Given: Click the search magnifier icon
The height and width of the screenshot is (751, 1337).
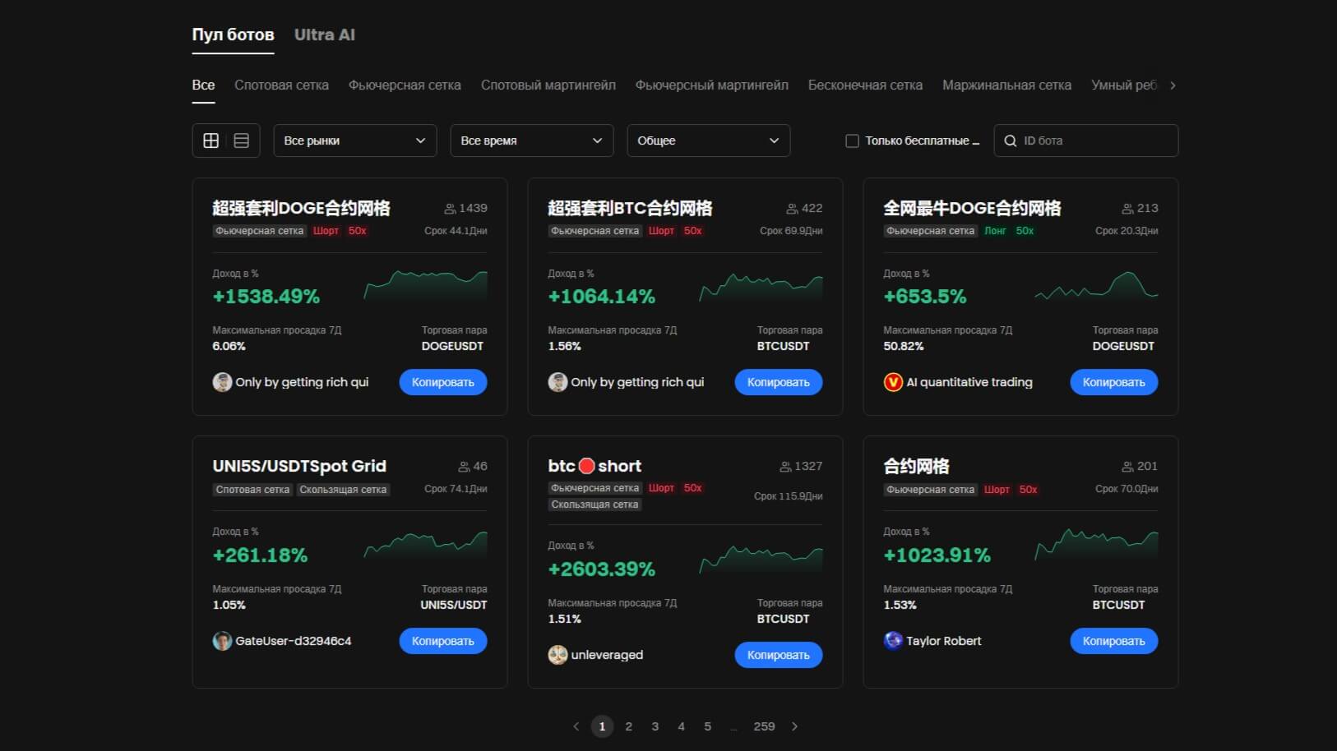Looking at the screenshot, I should [1011, 141].
